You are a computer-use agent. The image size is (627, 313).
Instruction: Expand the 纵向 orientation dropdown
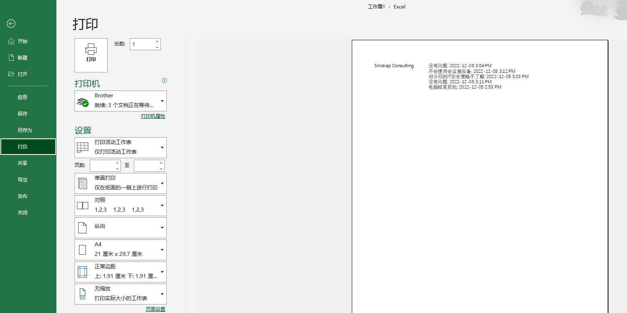tap(162, 228)
